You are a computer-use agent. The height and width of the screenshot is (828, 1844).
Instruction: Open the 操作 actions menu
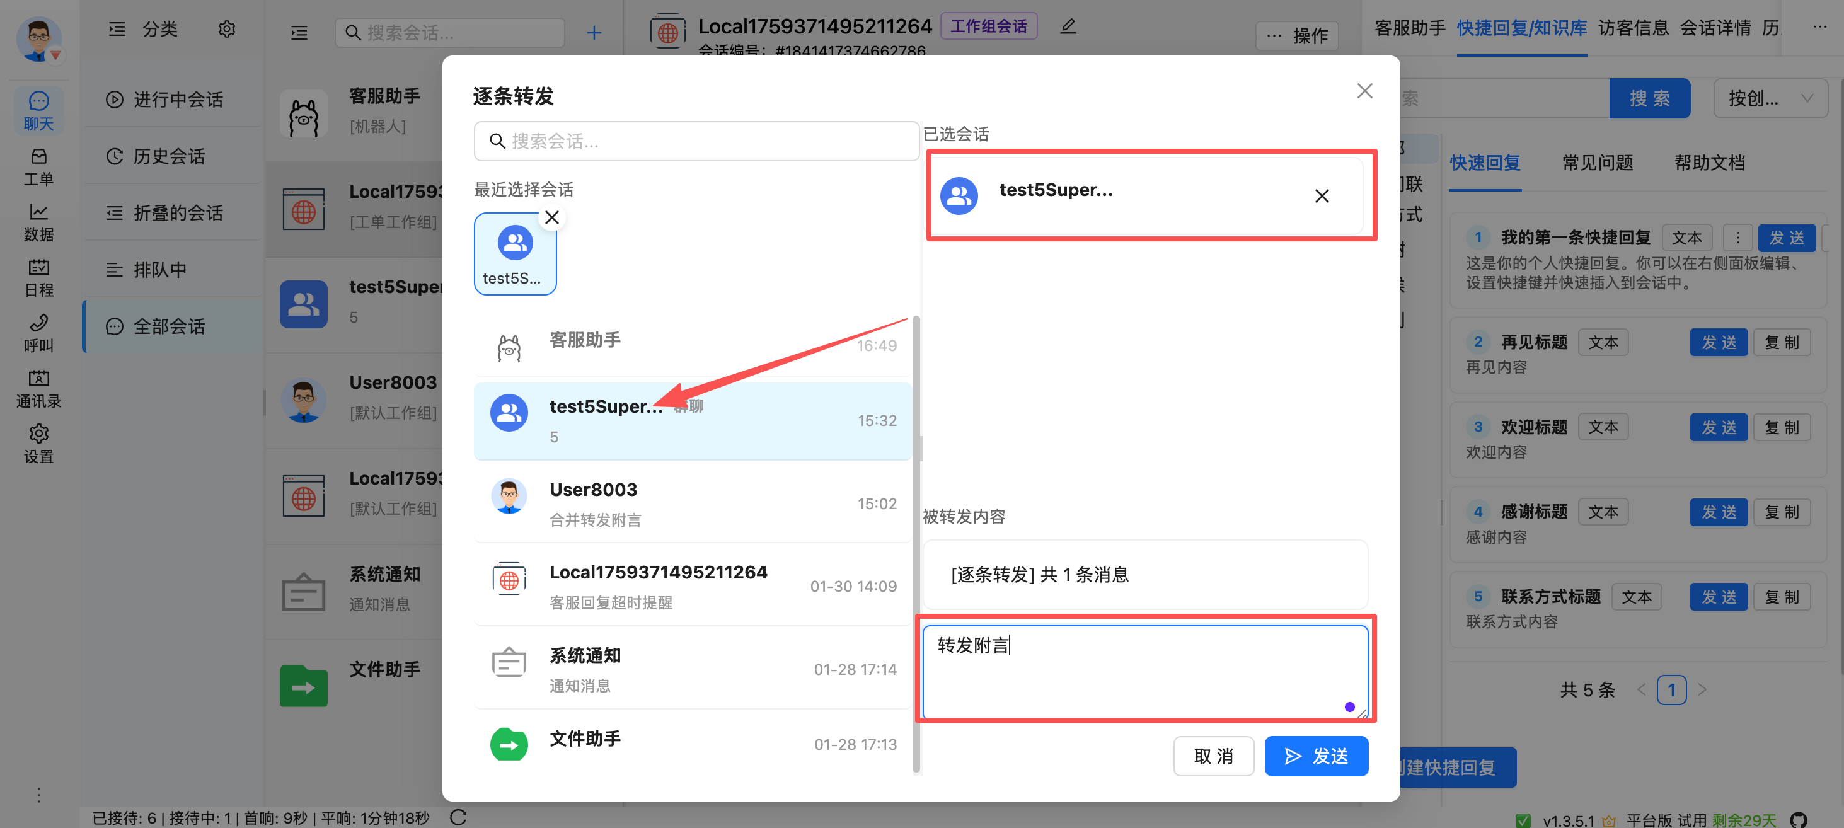1297,36
